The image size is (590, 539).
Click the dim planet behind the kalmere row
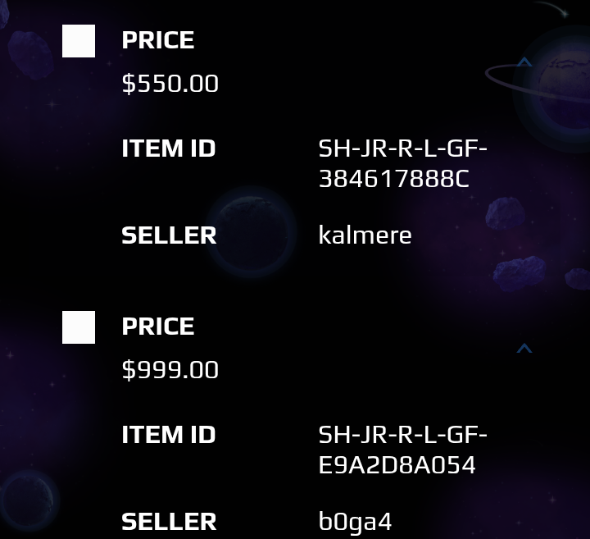pyautogui.click(x=252, y=231)
